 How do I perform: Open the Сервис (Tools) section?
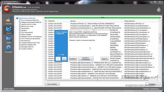point(9,40)
